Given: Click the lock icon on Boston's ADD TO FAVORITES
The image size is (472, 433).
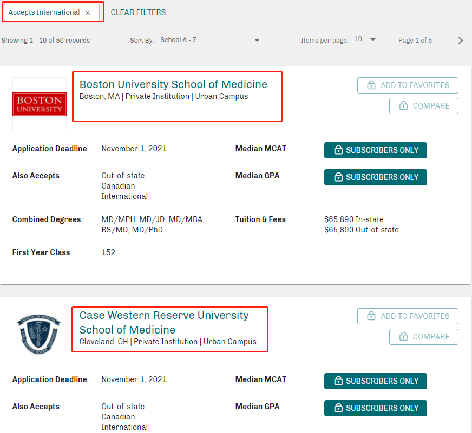Looking at the screenshot, I should (x=371, y=85).
